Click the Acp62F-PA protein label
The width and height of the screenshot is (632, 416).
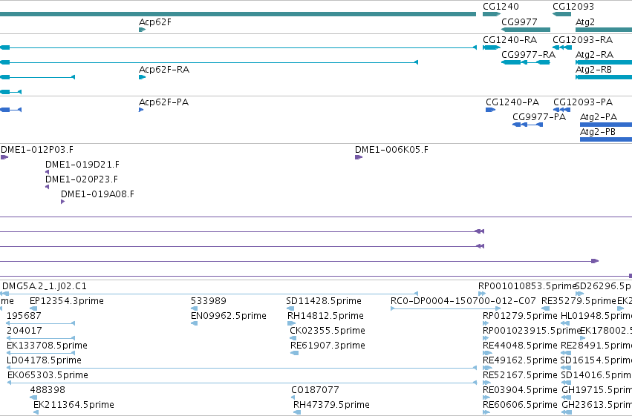(163, 102)
